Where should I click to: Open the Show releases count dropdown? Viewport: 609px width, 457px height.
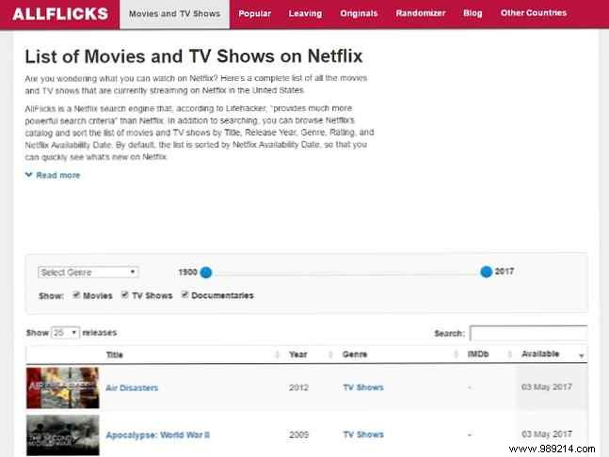coord(65,333)
